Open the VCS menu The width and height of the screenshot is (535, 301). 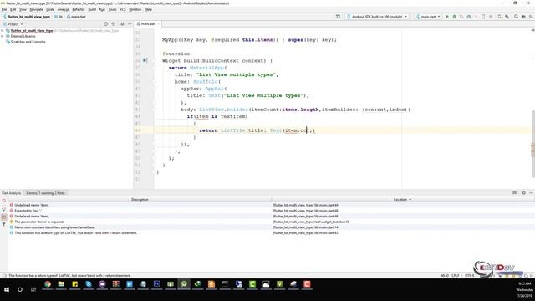click(123, 9)
